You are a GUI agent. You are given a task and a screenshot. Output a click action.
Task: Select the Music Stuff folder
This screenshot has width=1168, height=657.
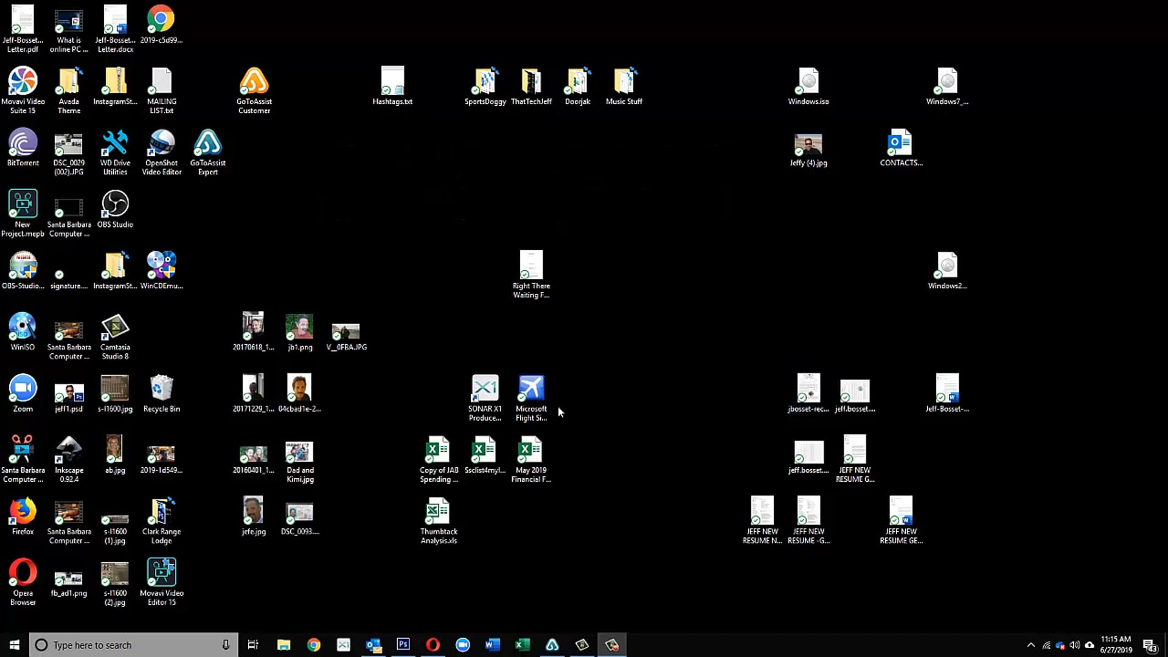coord(624,83)
